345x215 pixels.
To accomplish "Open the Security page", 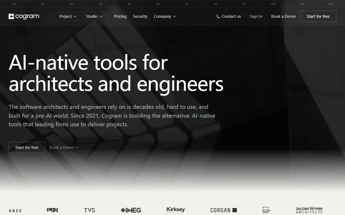I will [x=140, y=16].
